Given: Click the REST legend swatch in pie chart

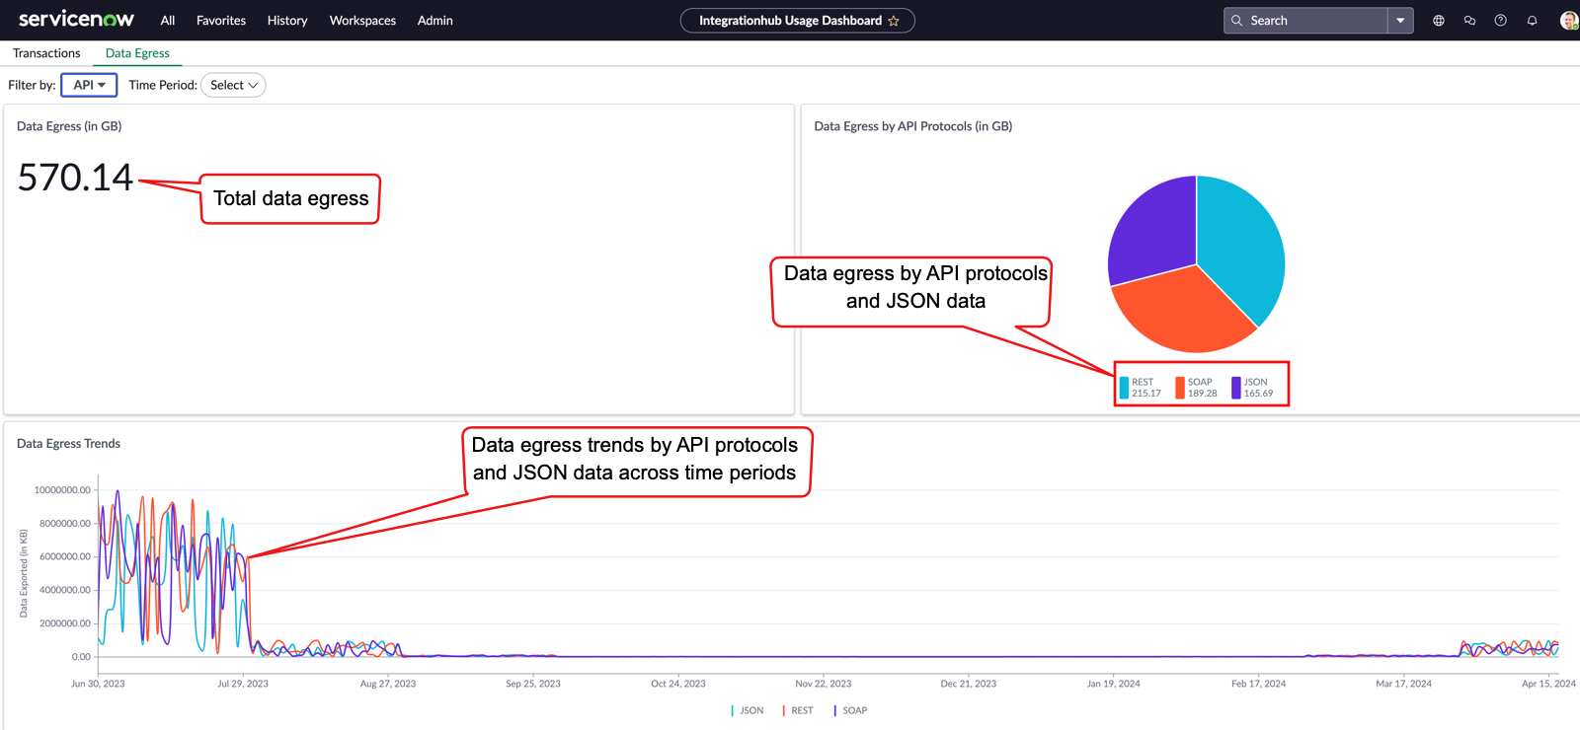Looking at the screenshot, I should [x=1124, y=388].
